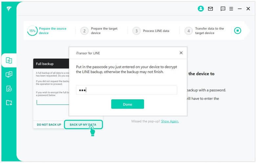The image size is (256, 163).
Task: Click the 15% progress circle
Action: click(x=32, y=31)
